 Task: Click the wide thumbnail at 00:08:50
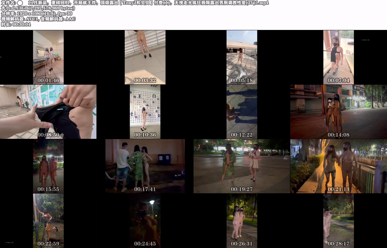(x=48, y=112)
